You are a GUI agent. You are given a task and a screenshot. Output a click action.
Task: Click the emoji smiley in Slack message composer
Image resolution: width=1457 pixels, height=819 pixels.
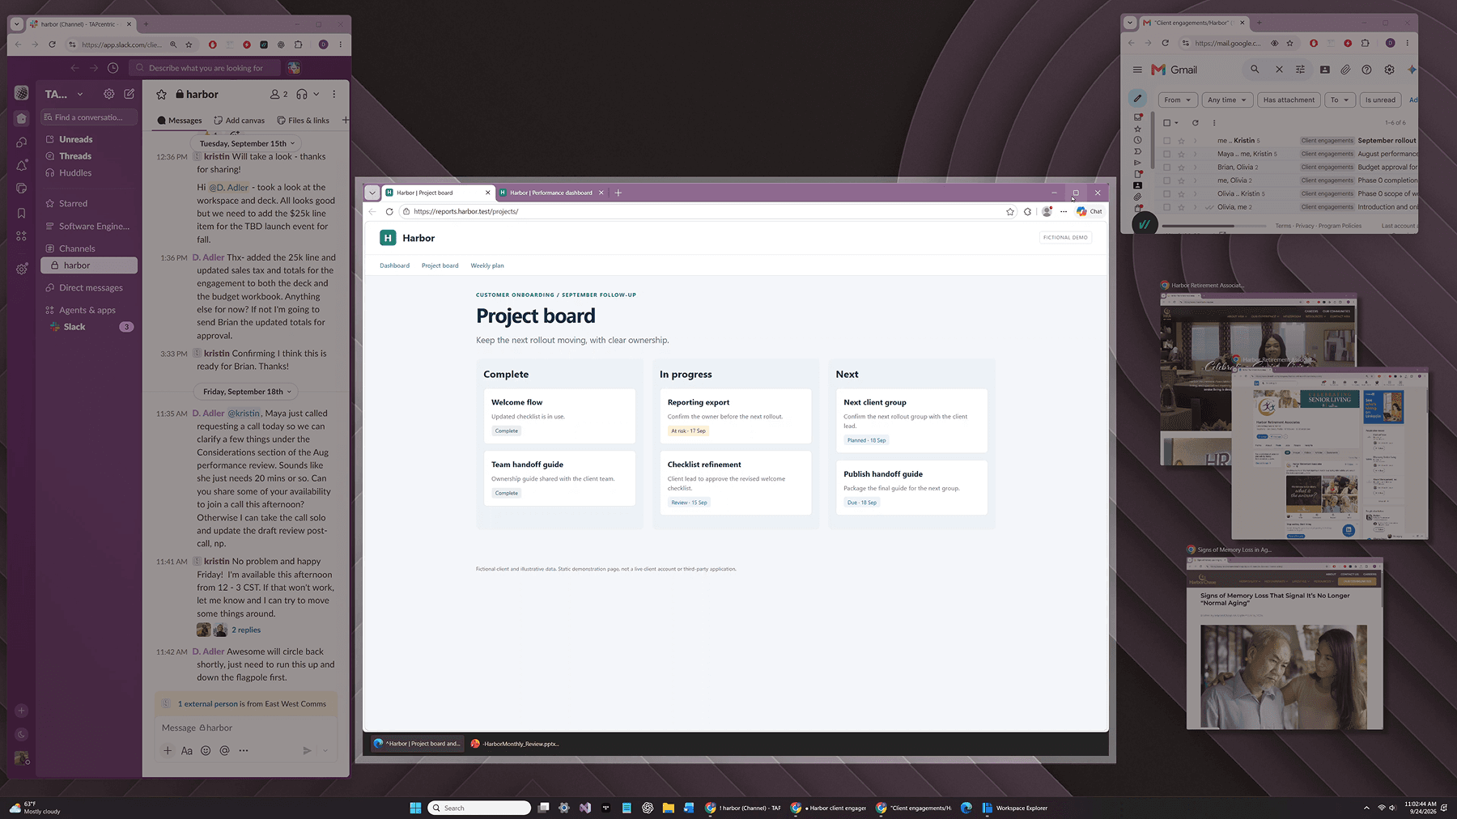pos(206,750)
